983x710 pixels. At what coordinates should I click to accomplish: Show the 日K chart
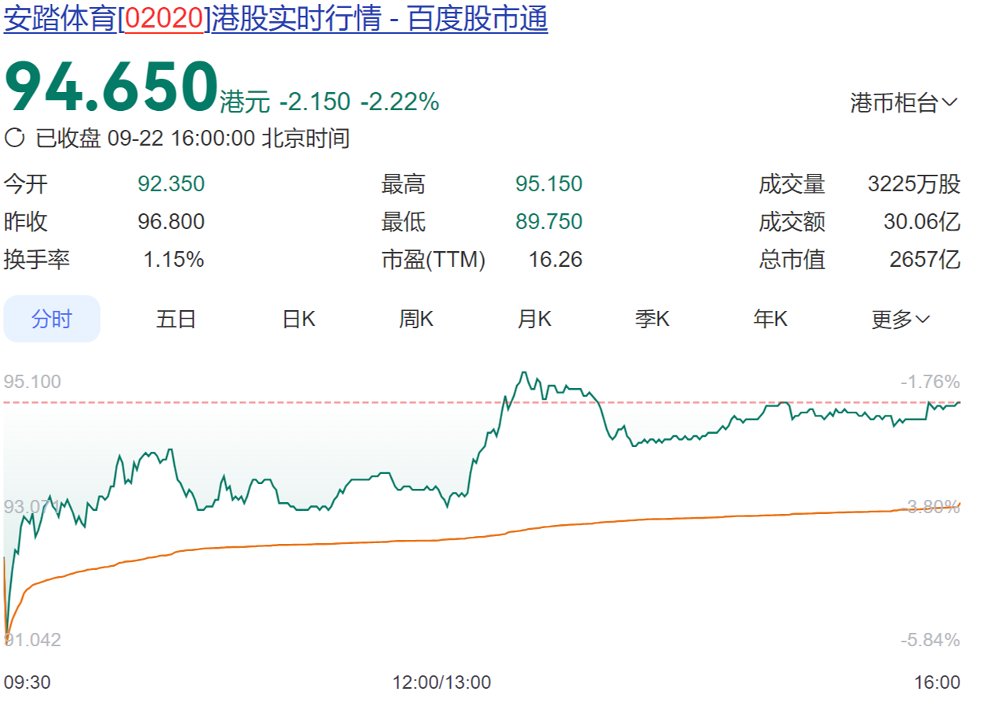(298, 319)
